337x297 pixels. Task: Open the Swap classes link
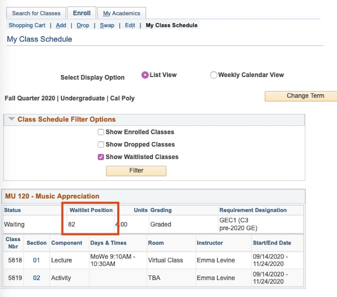point(107,25)
